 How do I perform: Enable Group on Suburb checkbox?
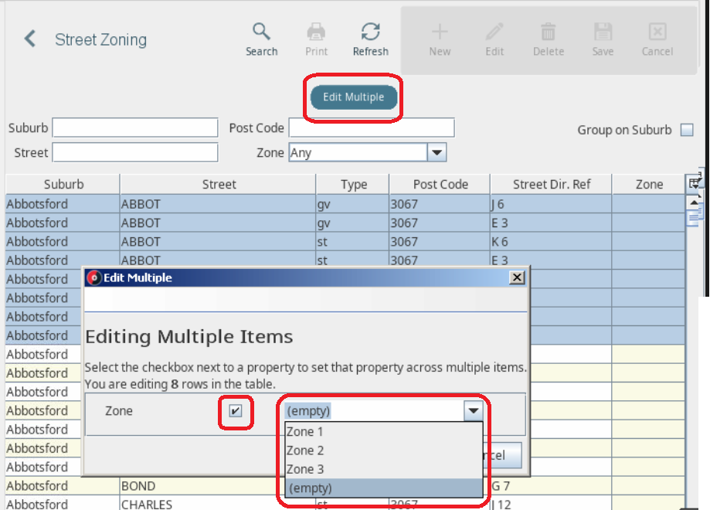click(x=687, y=130)
